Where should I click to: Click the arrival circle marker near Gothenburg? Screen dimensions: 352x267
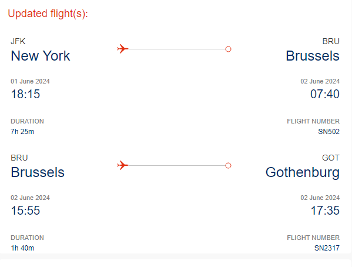[228, 166]
